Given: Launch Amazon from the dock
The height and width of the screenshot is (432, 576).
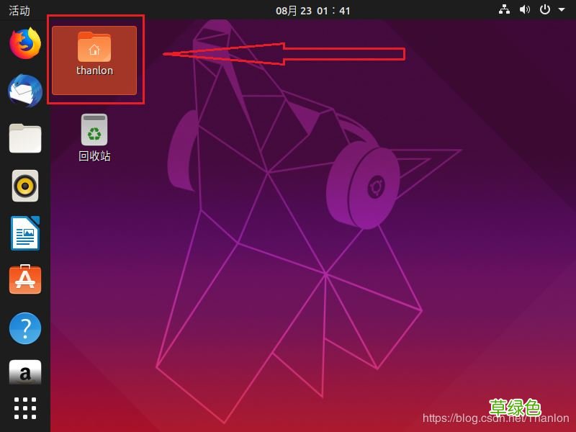Looking at the screenshot, I should pos(25,372).
